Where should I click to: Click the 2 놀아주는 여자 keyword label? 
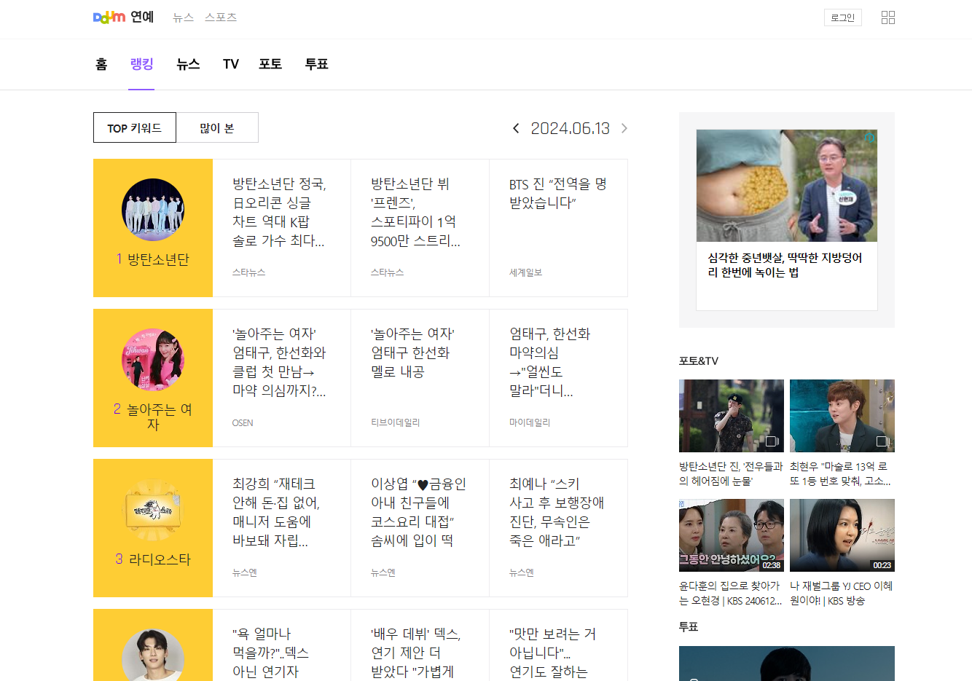point(153,417)
